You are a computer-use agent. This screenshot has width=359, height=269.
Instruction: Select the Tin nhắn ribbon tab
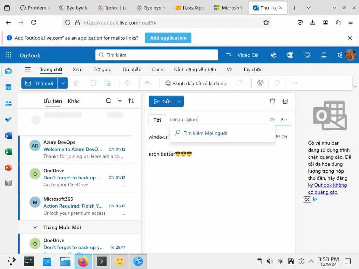132,69
